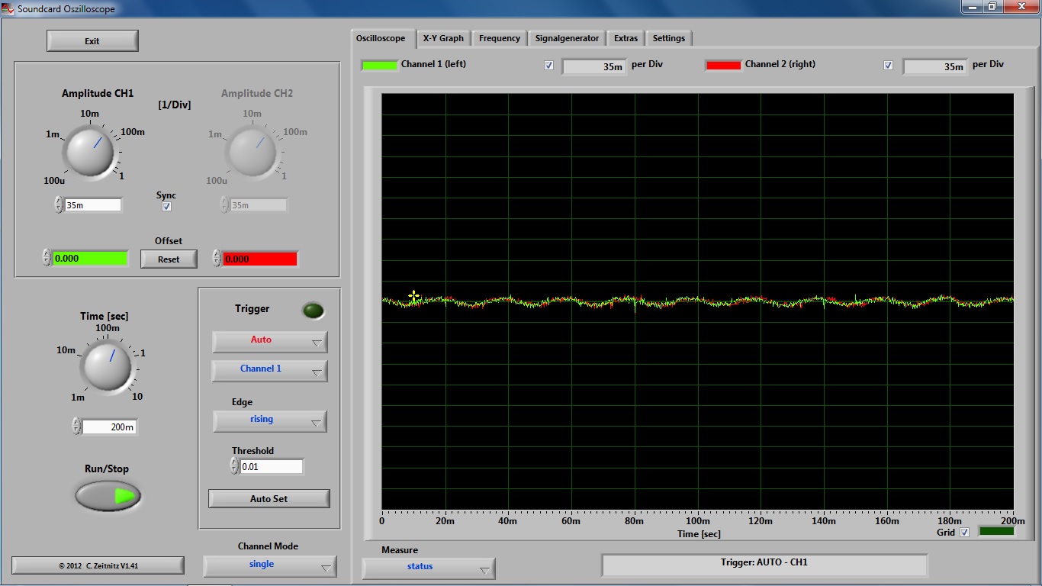1042x586 pixels.
Task: Open the trigger mode Auto dropdown
Action: 269,341
